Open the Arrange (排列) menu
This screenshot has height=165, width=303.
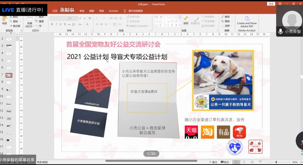pos(186,20)
